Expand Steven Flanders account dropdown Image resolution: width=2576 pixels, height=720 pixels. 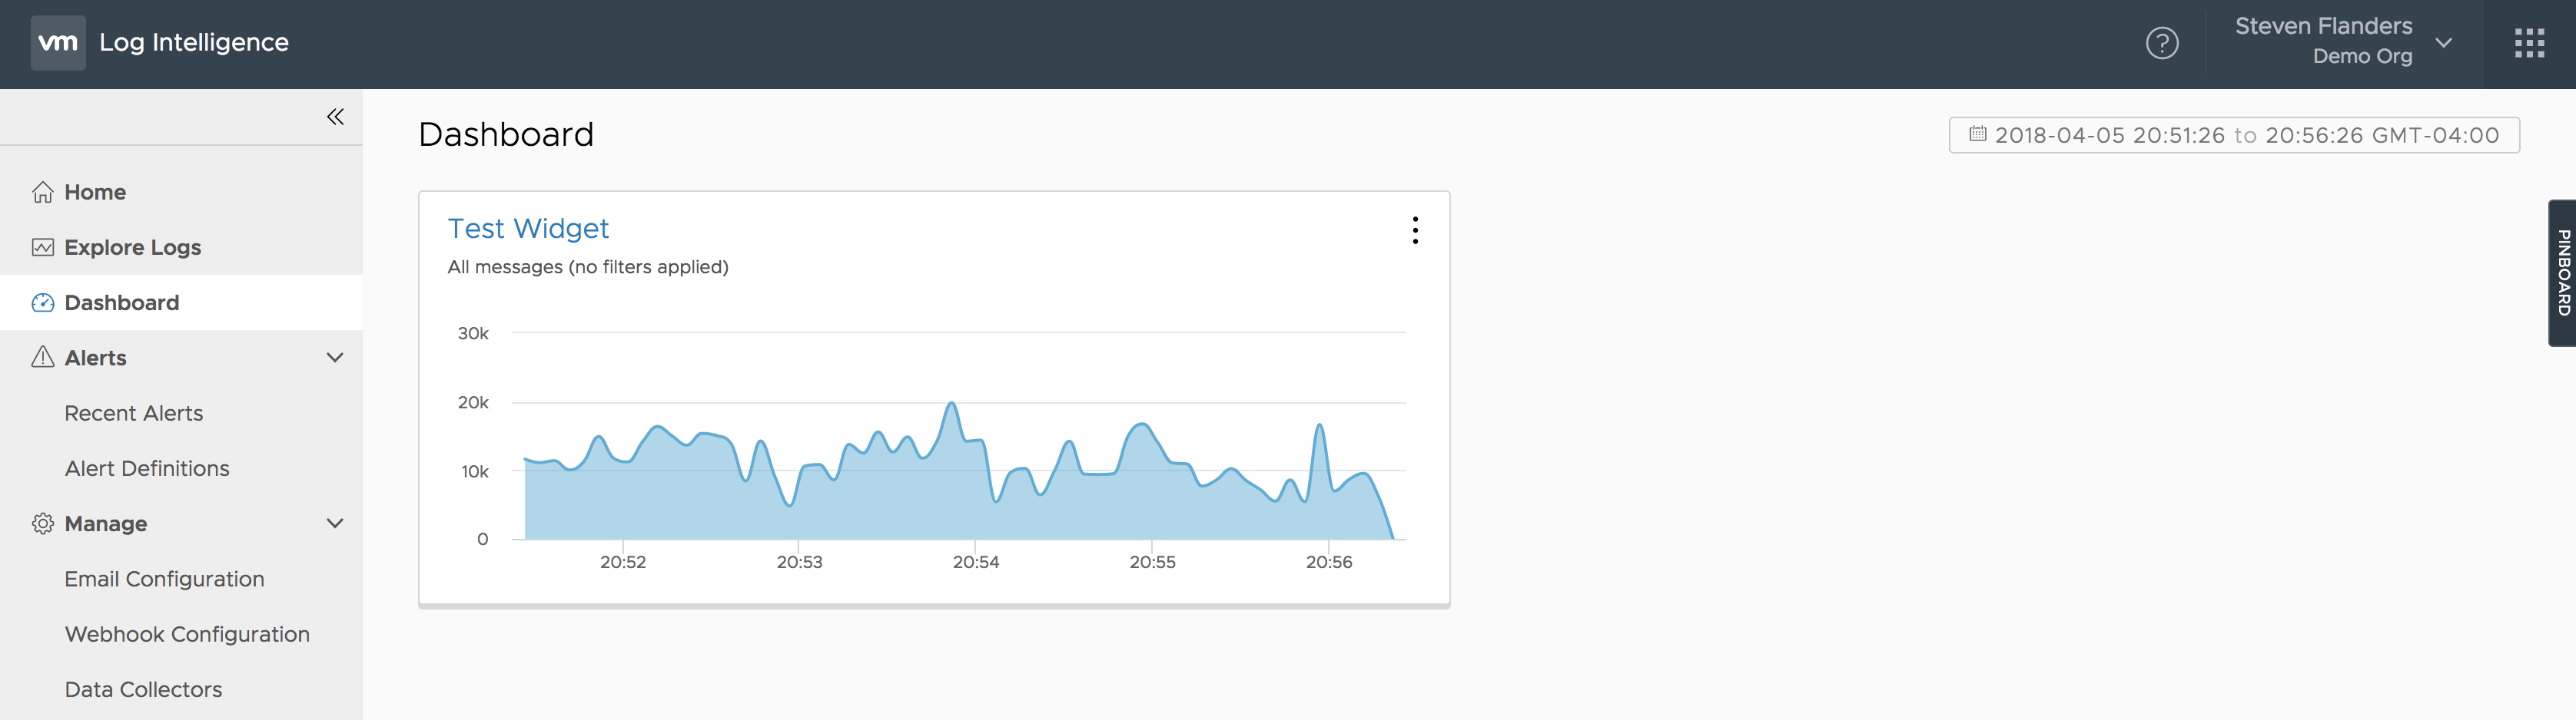pyautogui.click(x=2443, y=43)
